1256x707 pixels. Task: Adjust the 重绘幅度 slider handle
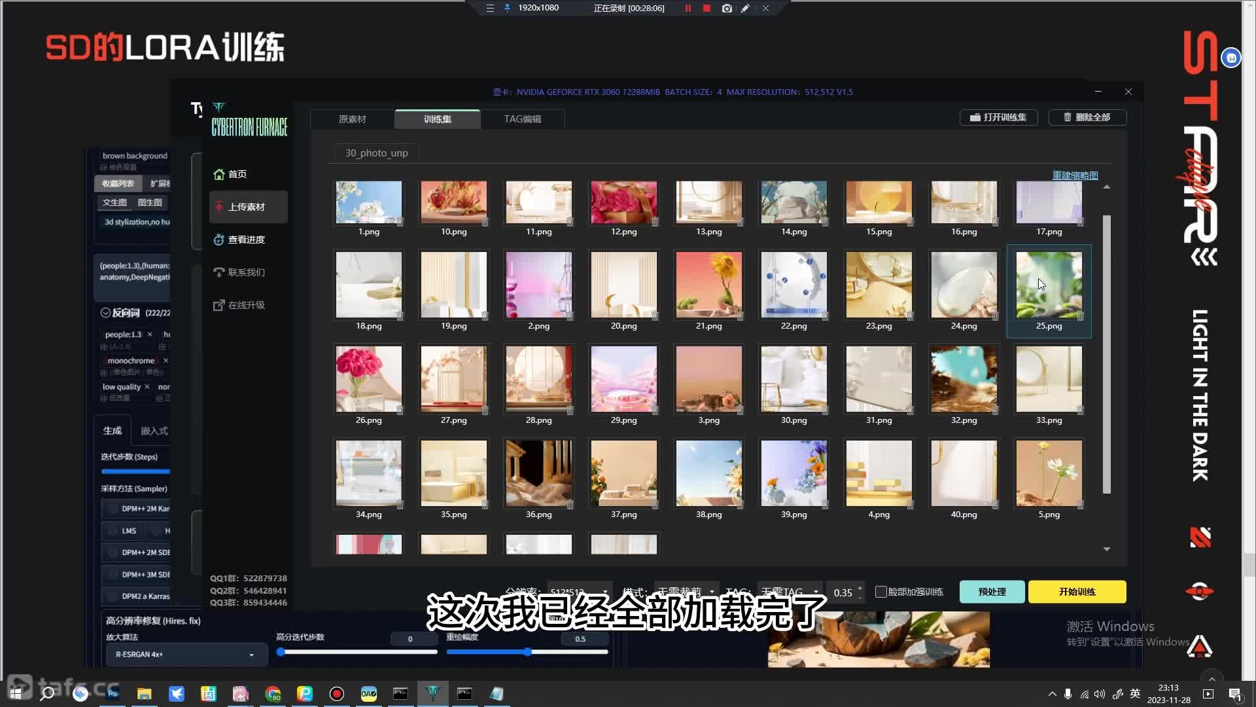pyautogui.click(x=527, y=652)
